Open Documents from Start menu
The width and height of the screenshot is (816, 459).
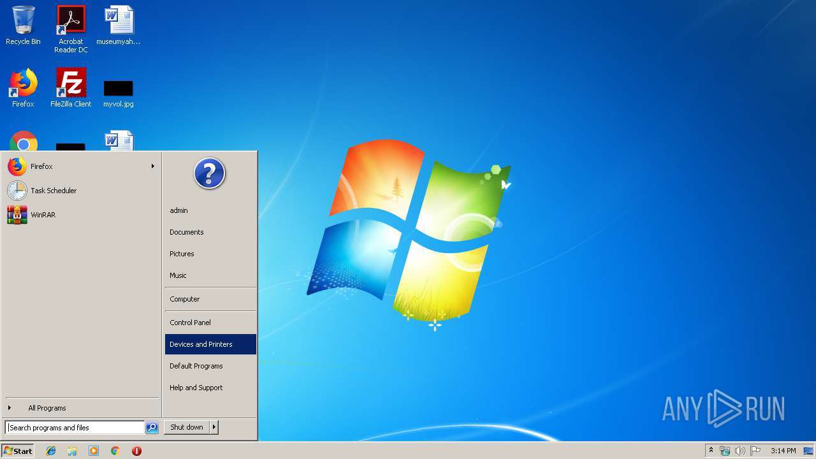click(210, 232)
